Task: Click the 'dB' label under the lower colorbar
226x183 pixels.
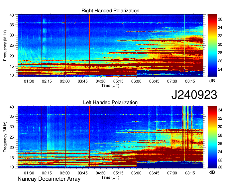Action: (212, 172)
